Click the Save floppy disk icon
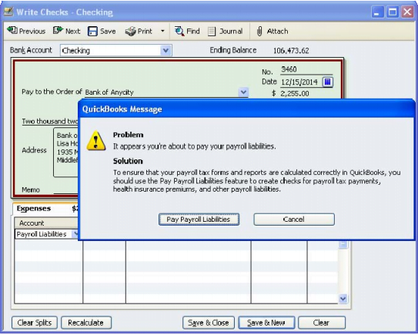Image resolution: width=418 pixels, height=335 pixels. (92, 32)
